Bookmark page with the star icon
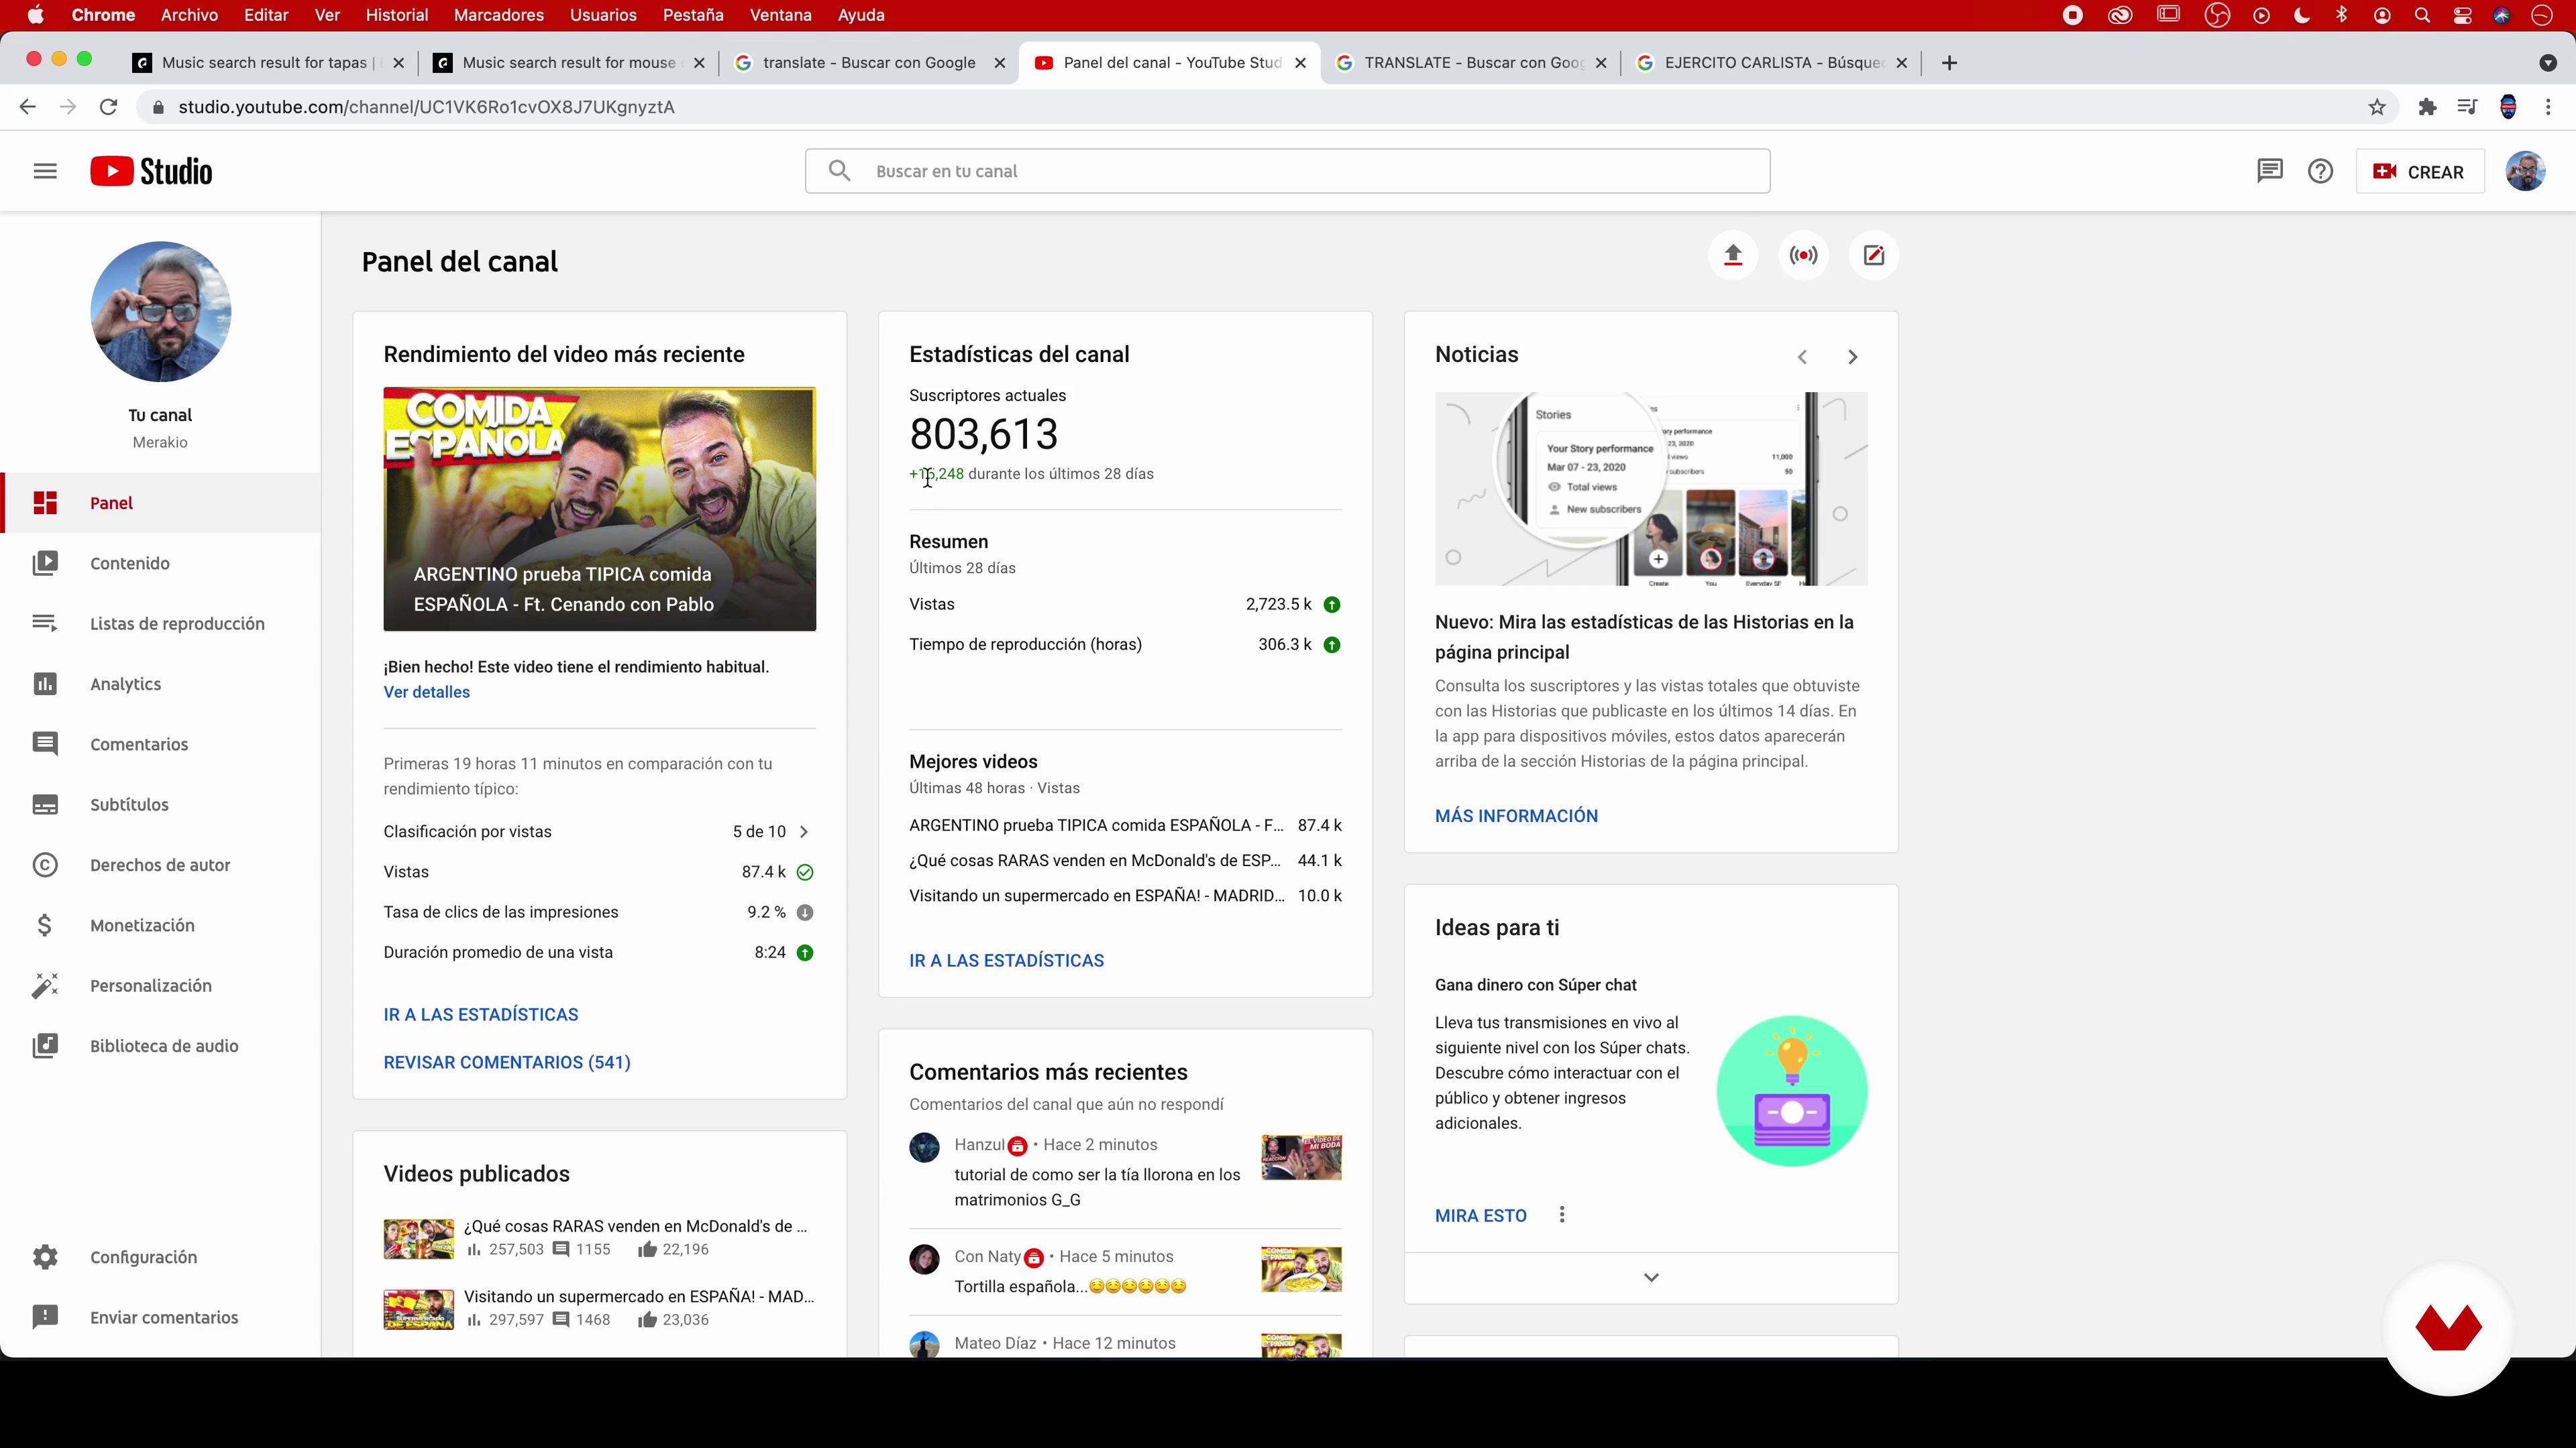2576x1448 pixels. [x=2377, y=107]
